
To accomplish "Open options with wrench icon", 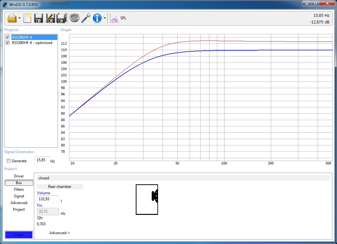I will pyautogui.click(x=86, y=18).
